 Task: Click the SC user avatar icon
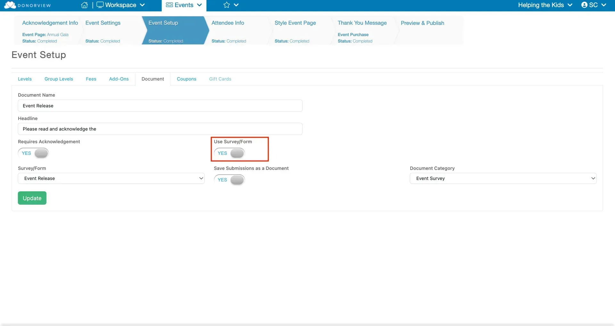pos(584,5)
